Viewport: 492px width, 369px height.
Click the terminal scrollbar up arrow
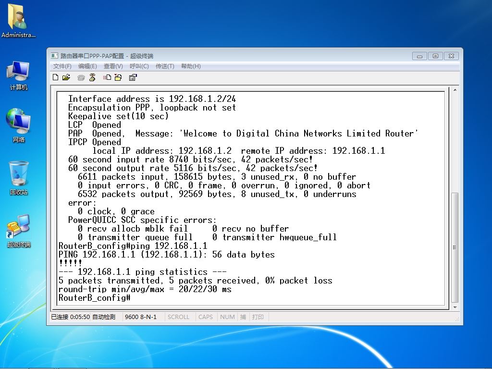coord(455,90)
